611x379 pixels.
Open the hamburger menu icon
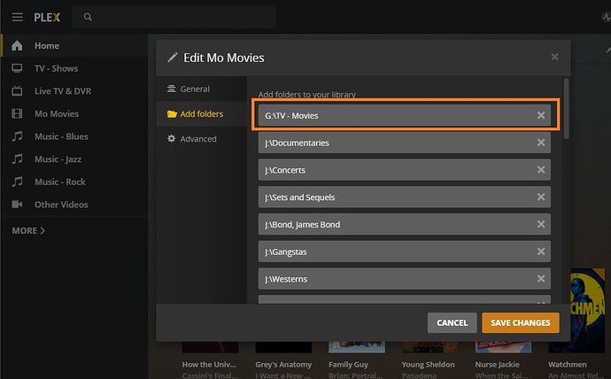click(x=17, y=17)
